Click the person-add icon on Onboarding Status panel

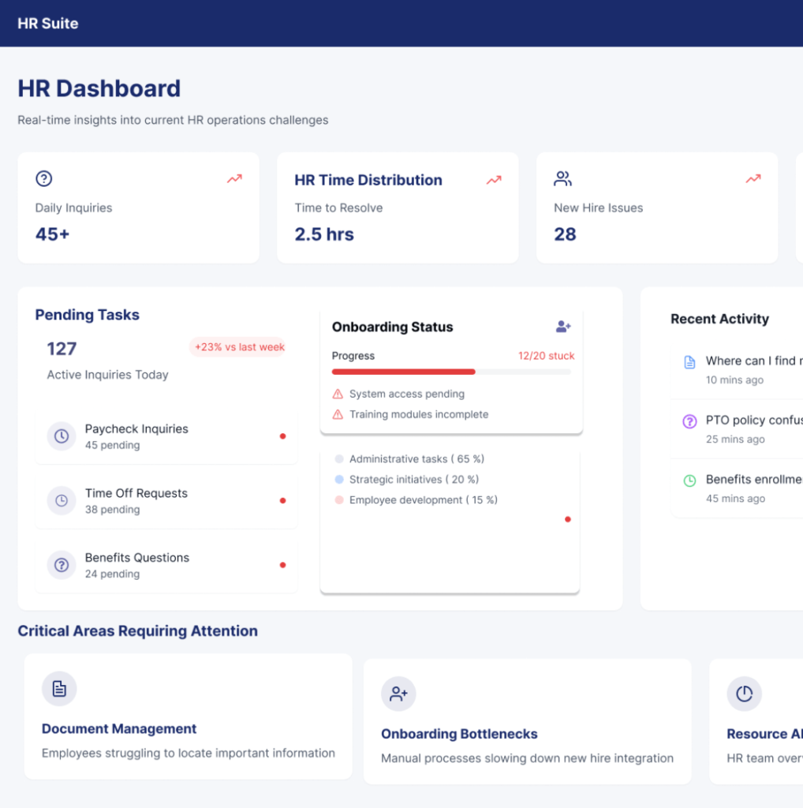pyautogui.click(x=562, y=327)
